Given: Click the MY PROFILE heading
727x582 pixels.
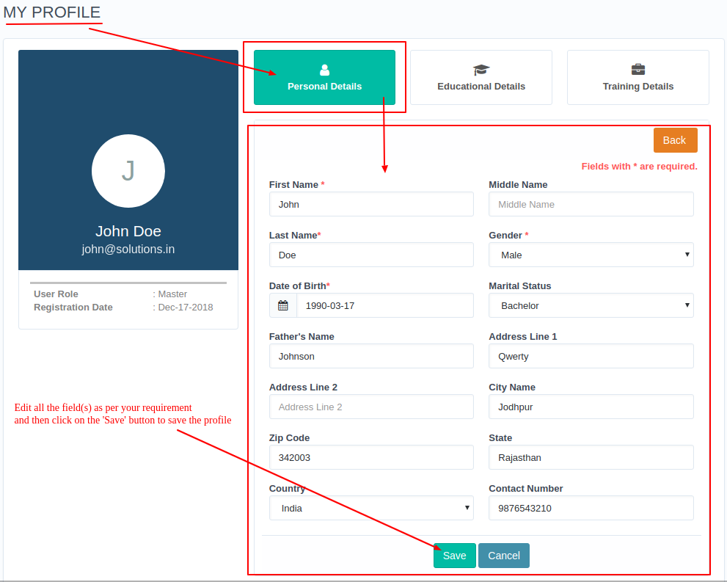Looking at the screenshot, I should point(52,12).
